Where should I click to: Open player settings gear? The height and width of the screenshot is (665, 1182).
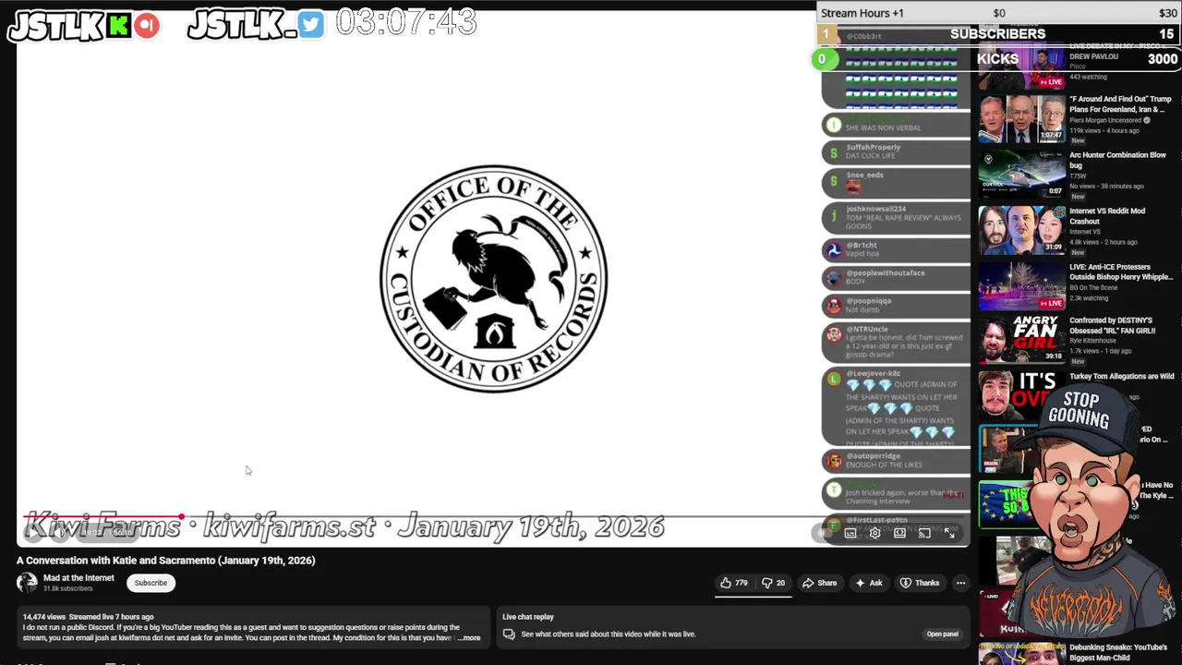tap(874, 533)
